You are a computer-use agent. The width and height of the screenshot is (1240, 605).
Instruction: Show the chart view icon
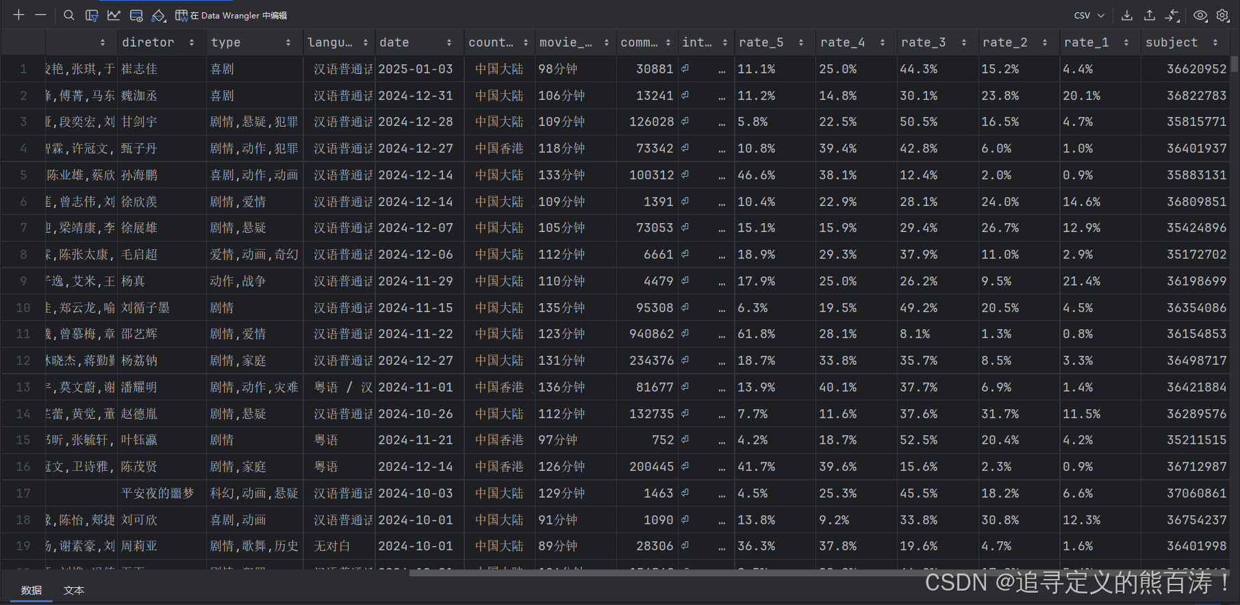(x=114, y=15)
